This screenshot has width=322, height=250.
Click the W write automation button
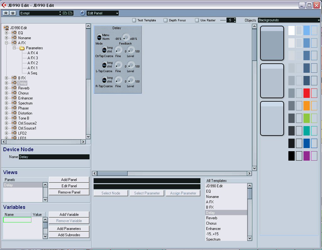[13, 13]
